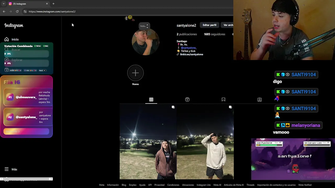This screenshot has height=188, width=335.
Task: Open footer link Meta AI
Action: [217, 185]
